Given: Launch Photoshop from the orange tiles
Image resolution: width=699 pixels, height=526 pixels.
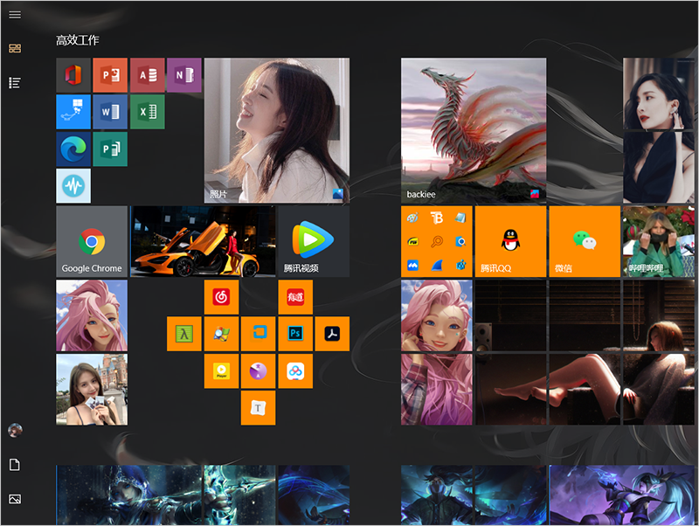Looking at the screenshot, I should click(294, 334).
